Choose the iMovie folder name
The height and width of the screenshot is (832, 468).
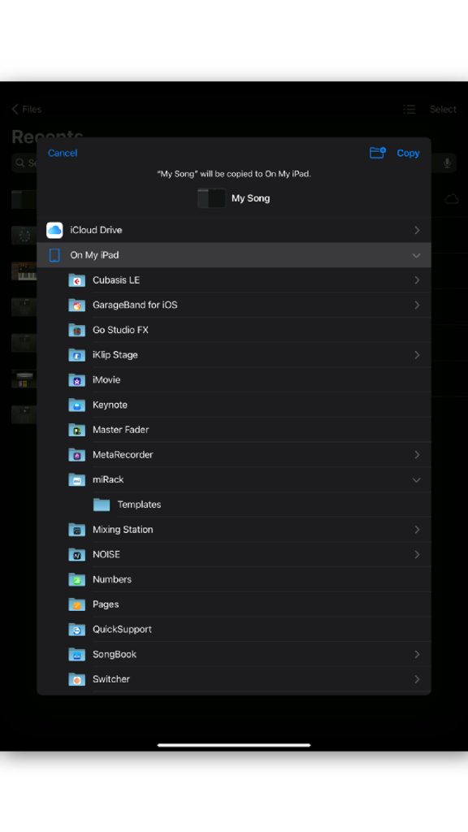106,380
